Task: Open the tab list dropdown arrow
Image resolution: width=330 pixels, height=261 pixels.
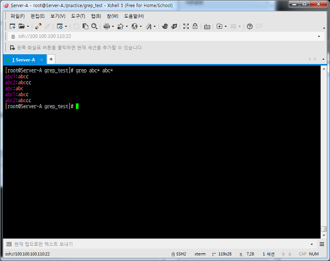Action: (323, 59)
